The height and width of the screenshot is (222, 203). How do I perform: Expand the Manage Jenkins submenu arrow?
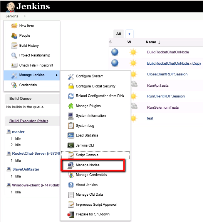point(57,75)
